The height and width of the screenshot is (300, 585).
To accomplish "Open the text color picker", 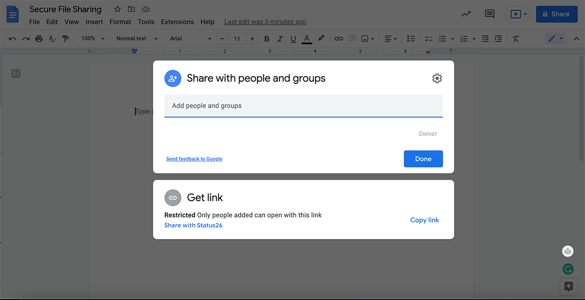I will pyautogui.click(x=307, y=38).
